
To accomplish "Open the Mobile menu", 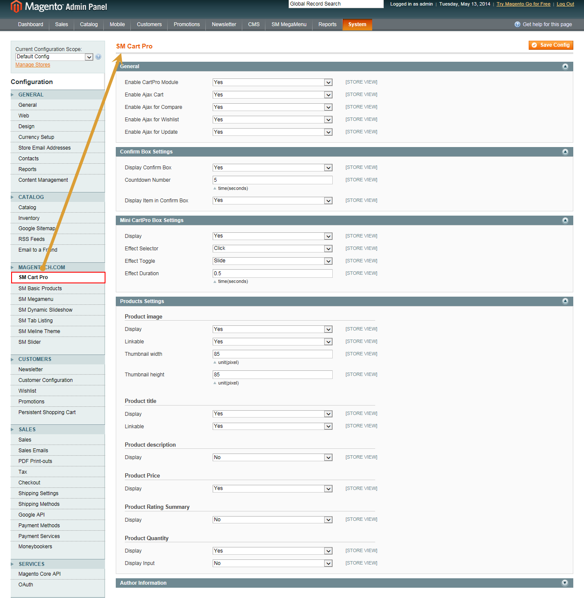I will [x=117, y=24].
